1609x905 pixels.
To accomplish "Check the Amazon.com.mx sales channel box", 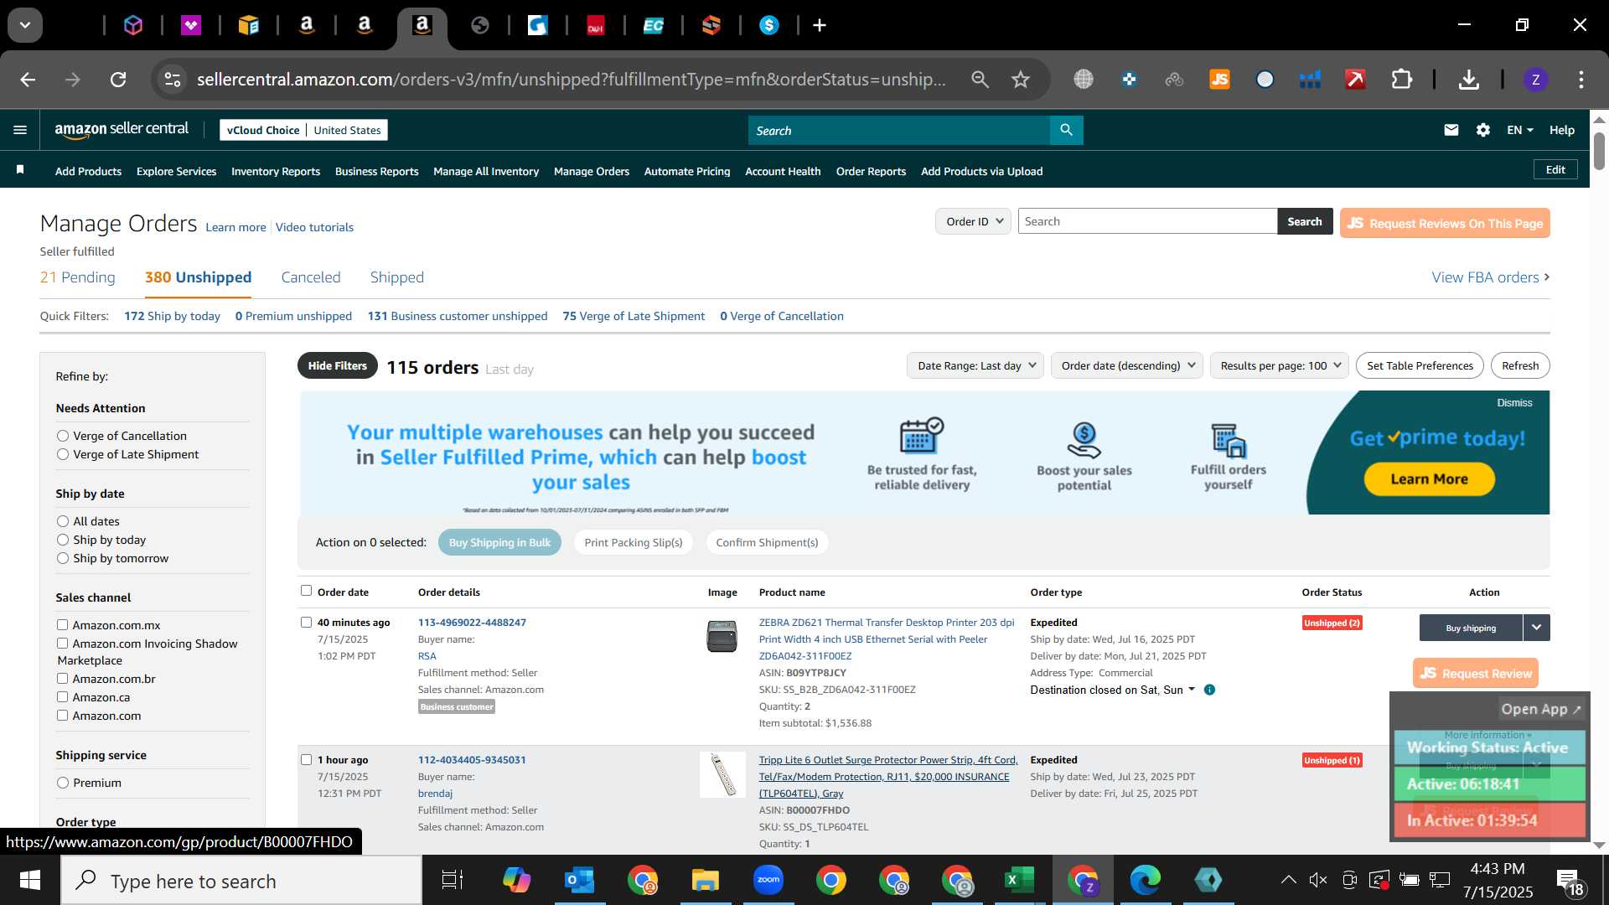I will [x=62, y=624].
